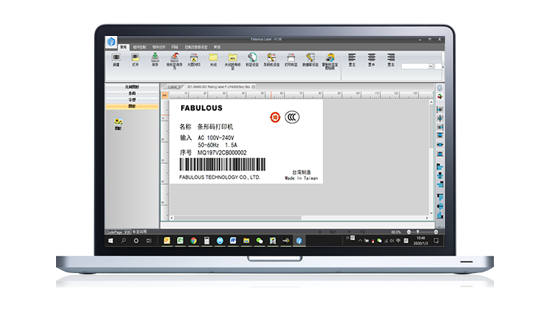Click the sunflower picture tool icon
550x309 pixels.
(118, 122)
